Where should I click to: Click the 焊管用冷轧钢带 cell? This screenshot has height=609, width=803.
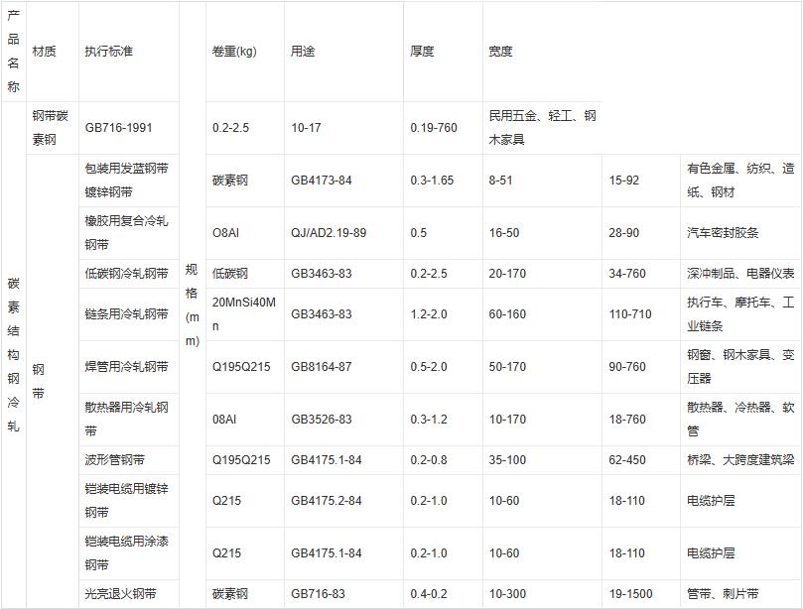click(127, 367)
